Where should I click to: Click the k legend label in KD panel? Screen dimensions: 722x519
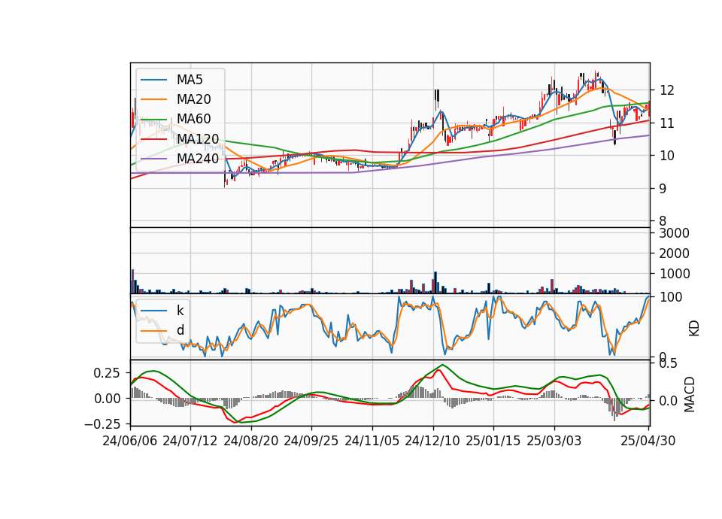pos(180,310)
